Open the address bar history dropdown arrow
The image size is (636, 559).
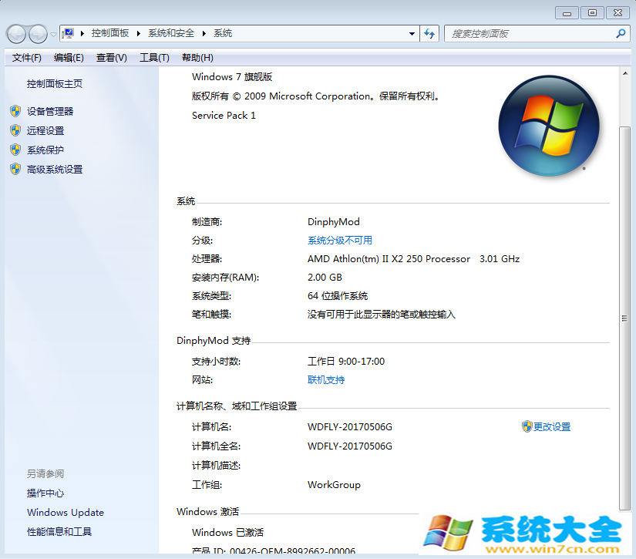(x=412, y=33)
